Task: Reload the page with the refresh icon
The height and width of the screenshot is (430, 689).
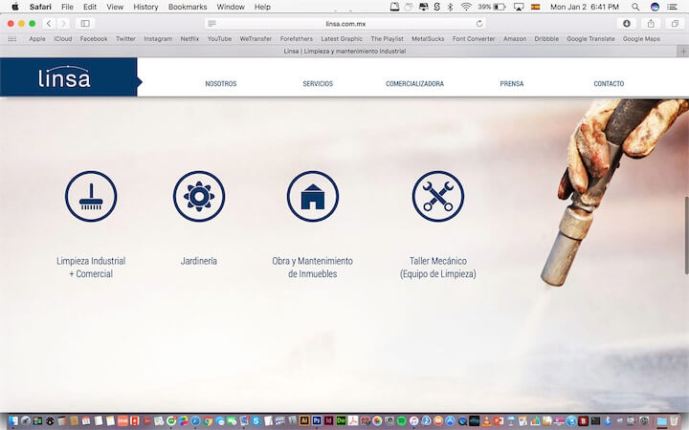Action: coord(479,23)
